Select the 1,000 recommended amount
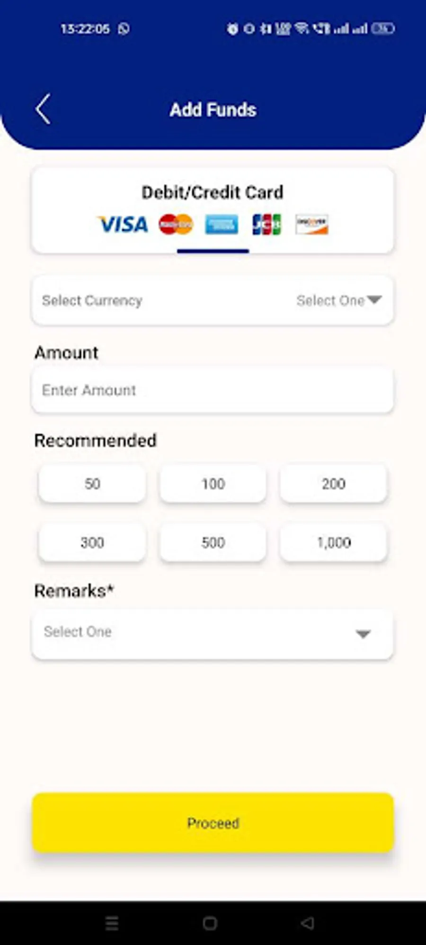Screen dimensions: 426x945 click(x=334, y=542)
